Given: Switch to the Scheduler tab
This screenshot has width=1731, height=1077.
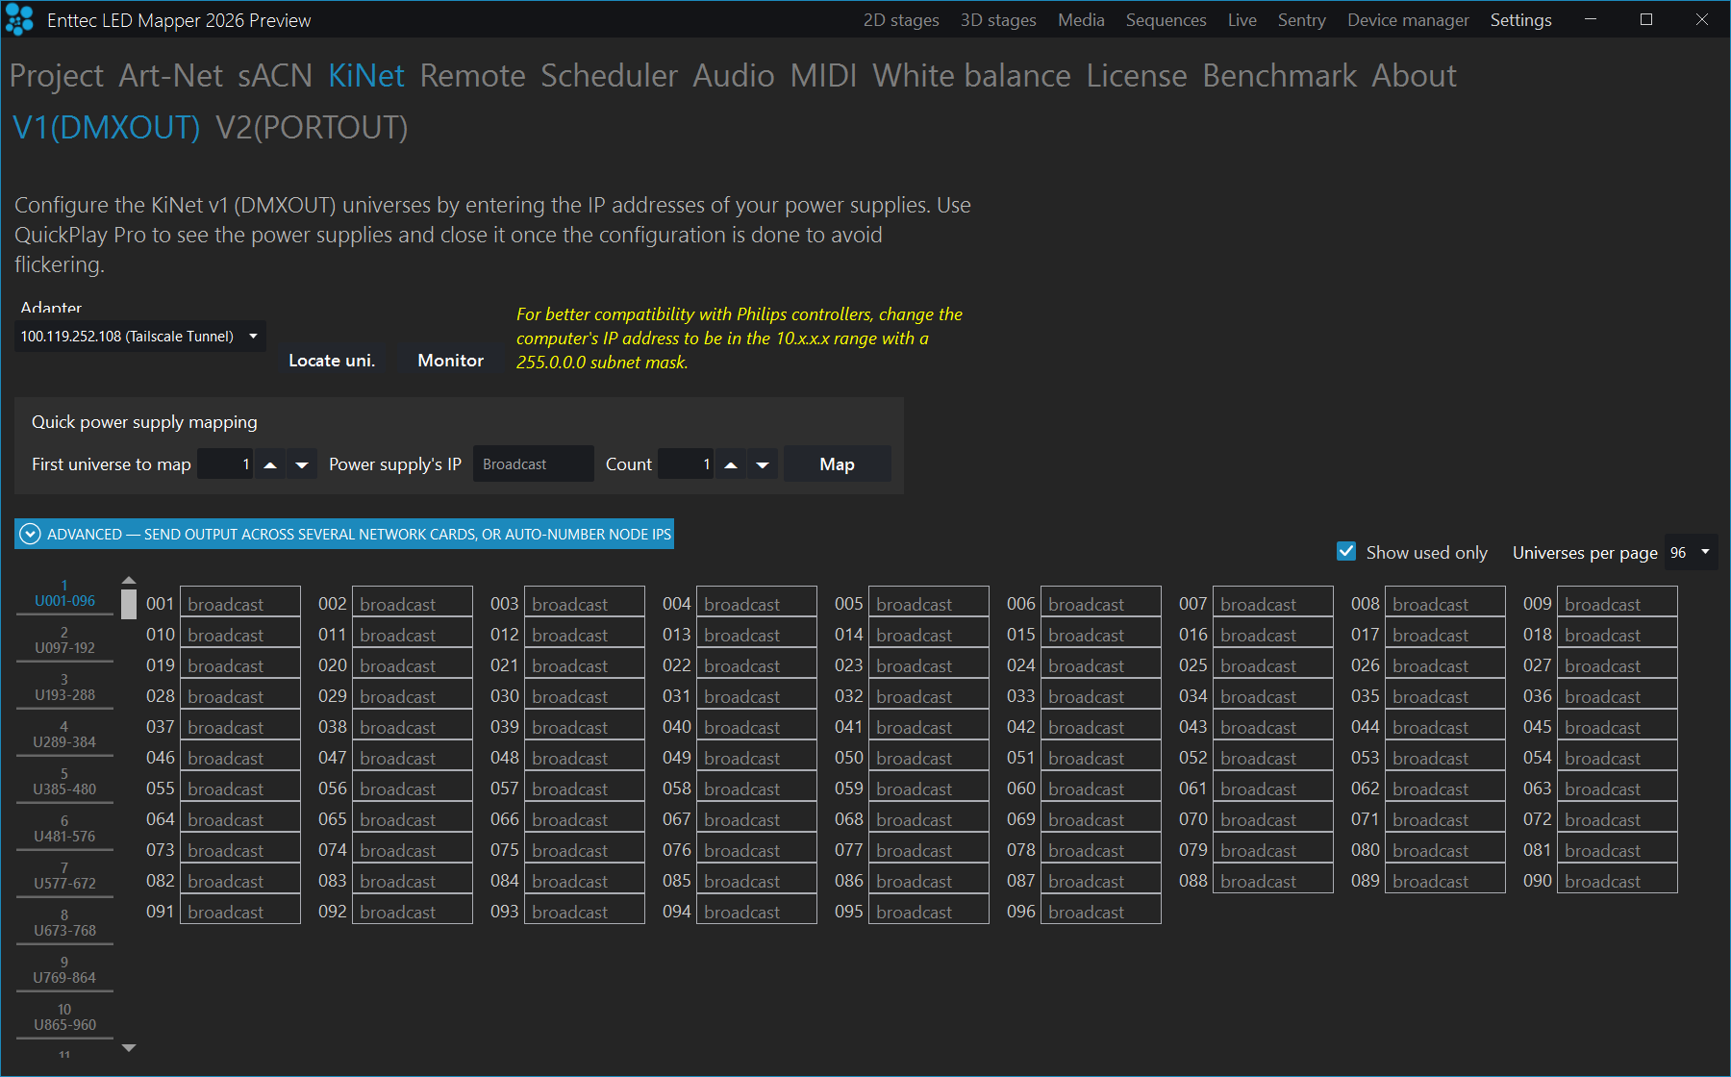Looking at the screenshot, I should point(609,76).
